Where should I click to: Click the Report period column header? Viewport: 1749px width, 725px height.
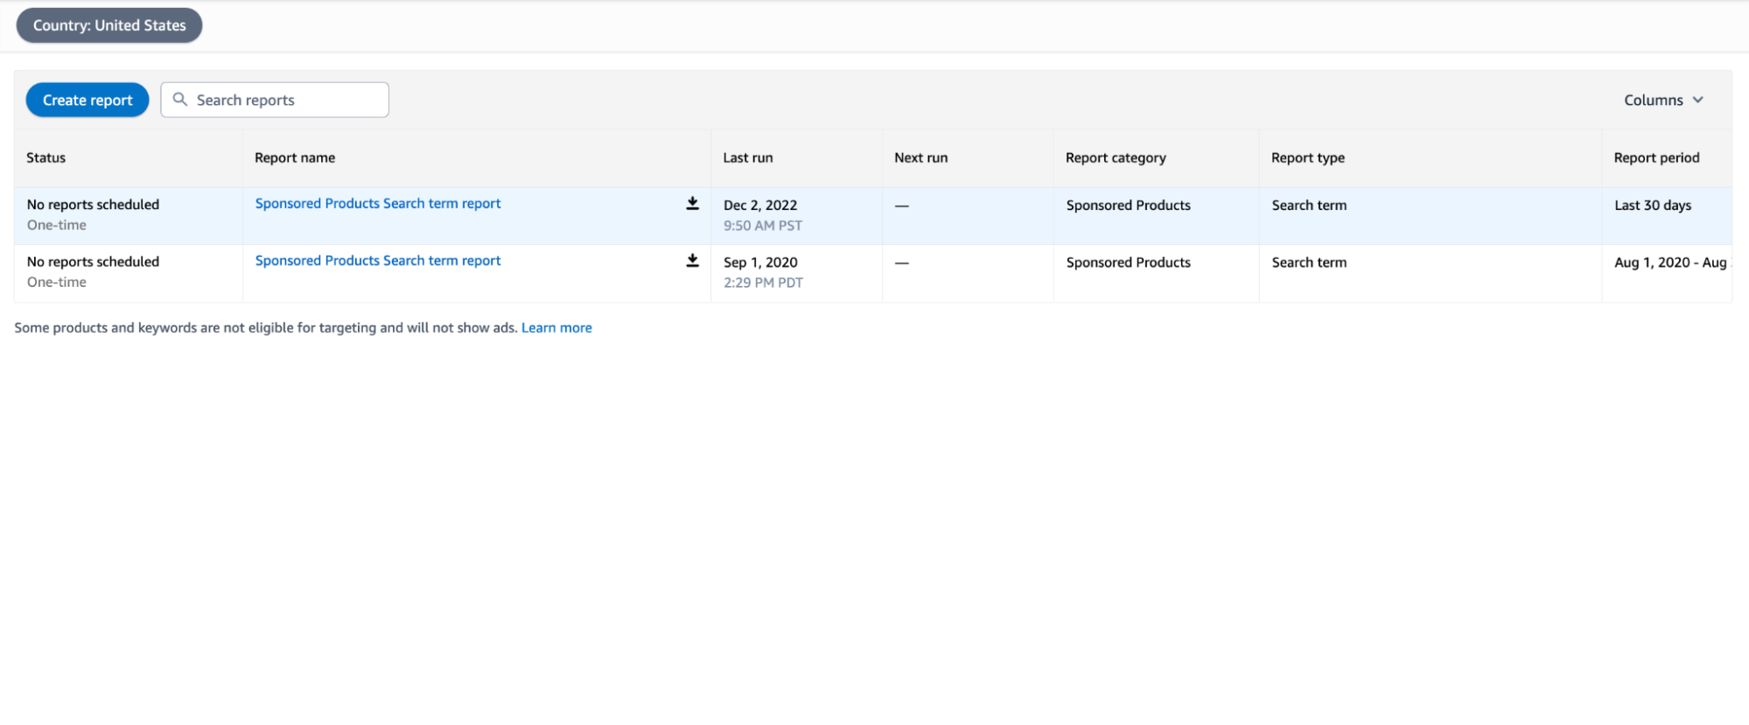pyautogui.click(x=1656, y=157)
